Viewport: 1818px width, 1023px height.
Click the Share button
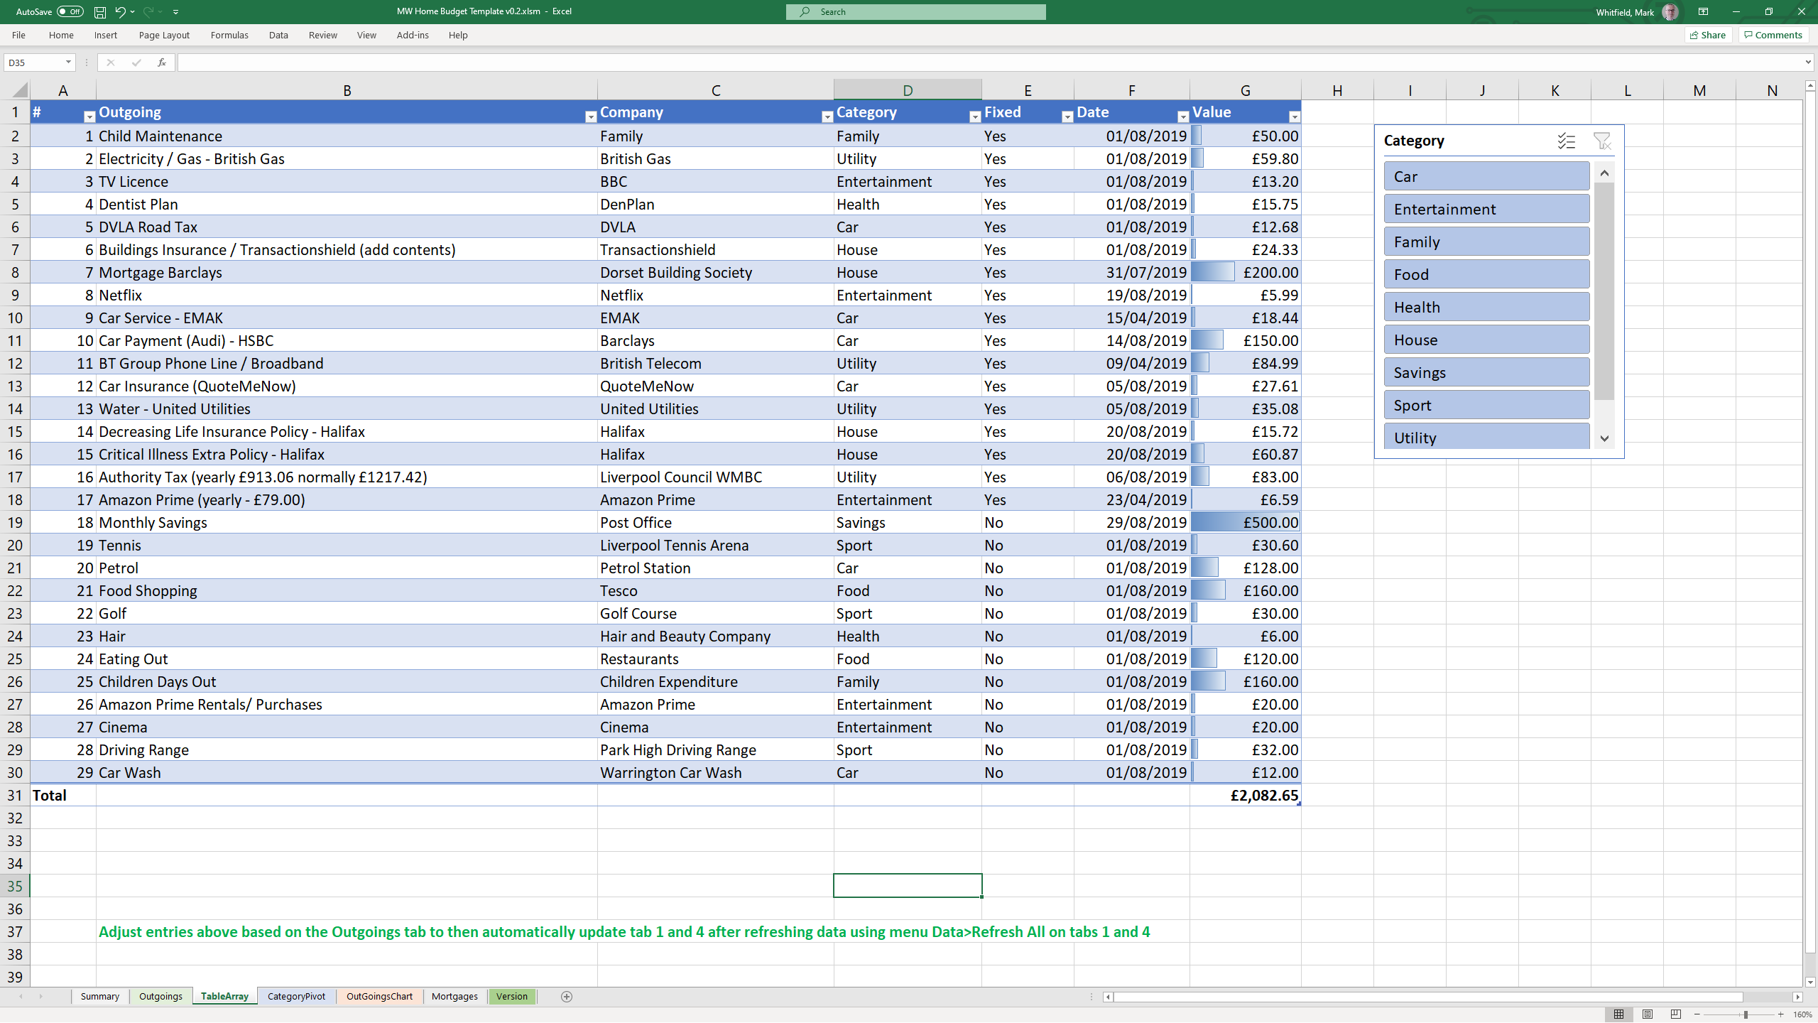(1708, 35)
